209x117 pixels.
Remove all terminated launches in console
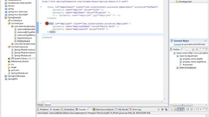tap(166, 110)
